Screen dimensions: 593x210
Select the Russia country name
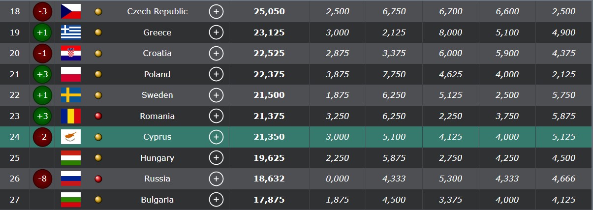[x=157, y=179]
